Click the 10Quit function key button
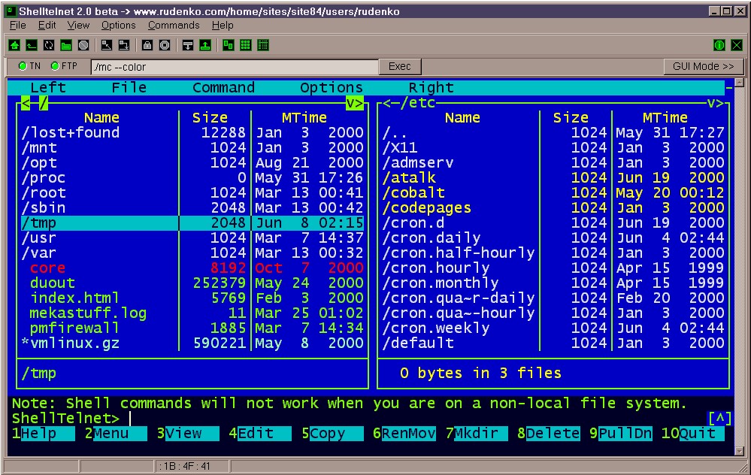This screenshot has height=475, width=751. pos(692,434)
